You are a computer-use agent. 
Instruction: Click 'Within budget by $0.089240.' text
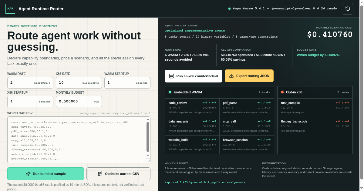coord(319,55)
